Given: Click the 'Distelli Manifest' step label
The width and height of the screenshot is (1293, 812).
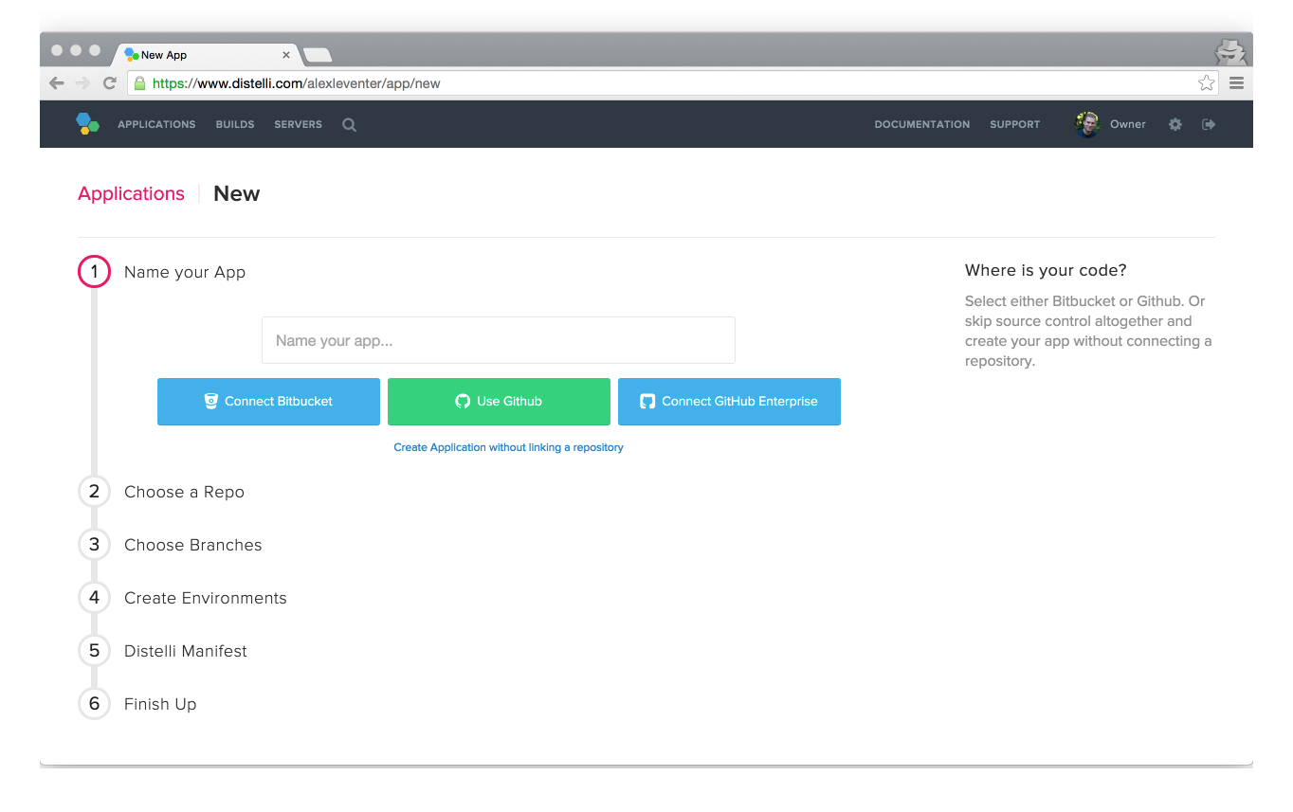Looking at the screenshot, I should pos(186,651).
